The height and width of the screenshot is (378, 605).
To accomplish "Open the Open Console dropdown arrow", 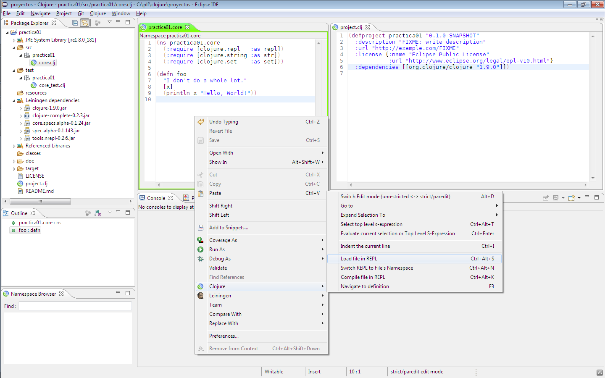I will coord(579,198).
